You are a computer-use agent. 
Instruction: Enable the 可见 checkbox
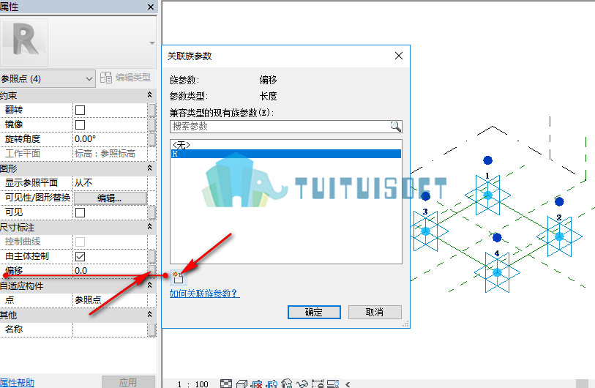click(x=80, y=212)
